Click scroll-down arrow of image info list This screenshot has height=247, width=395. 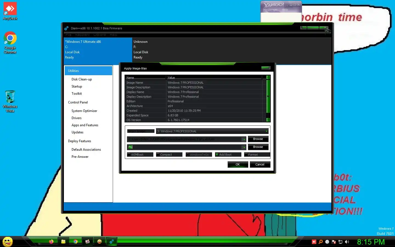(268, 120)
